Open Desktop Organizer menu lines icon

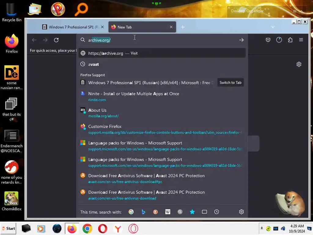pos(295,11)
